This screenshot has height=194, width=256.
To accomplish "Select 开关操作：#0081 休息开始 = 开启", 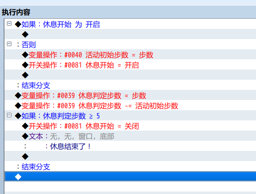I will pyautogui.click(x=130, y=65).
